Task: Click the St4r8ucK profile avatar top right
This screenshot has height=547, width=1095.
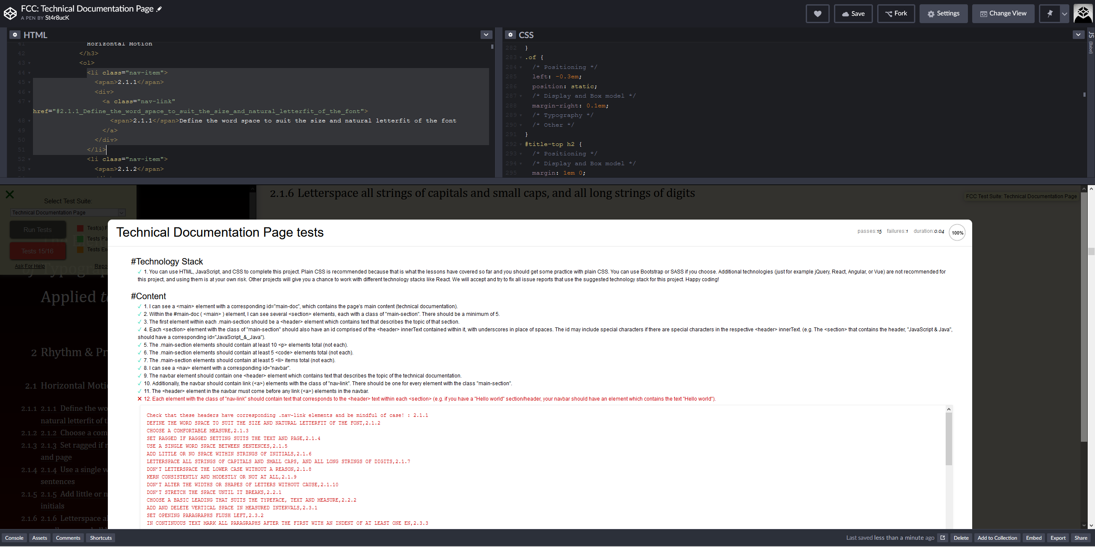Action: [1083, 13]
